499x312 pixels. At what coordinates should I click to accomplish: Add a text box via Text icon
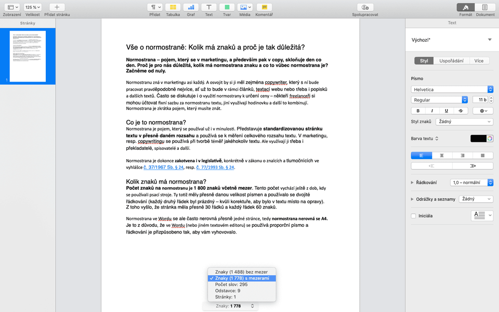pos(208,7)
